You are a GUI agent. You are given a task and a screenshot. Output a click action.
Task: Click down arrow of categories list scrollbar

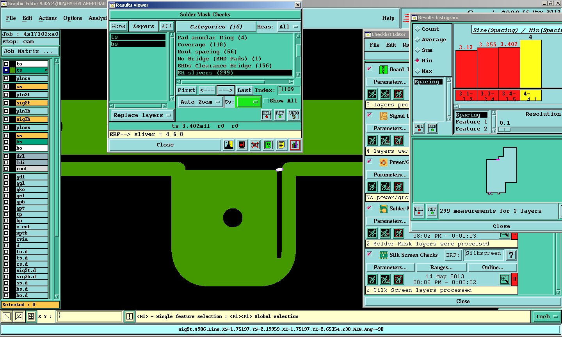pos(298,75)
